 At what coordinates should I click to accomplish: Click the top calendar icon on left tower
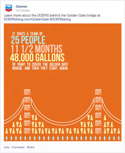[27, 92]
